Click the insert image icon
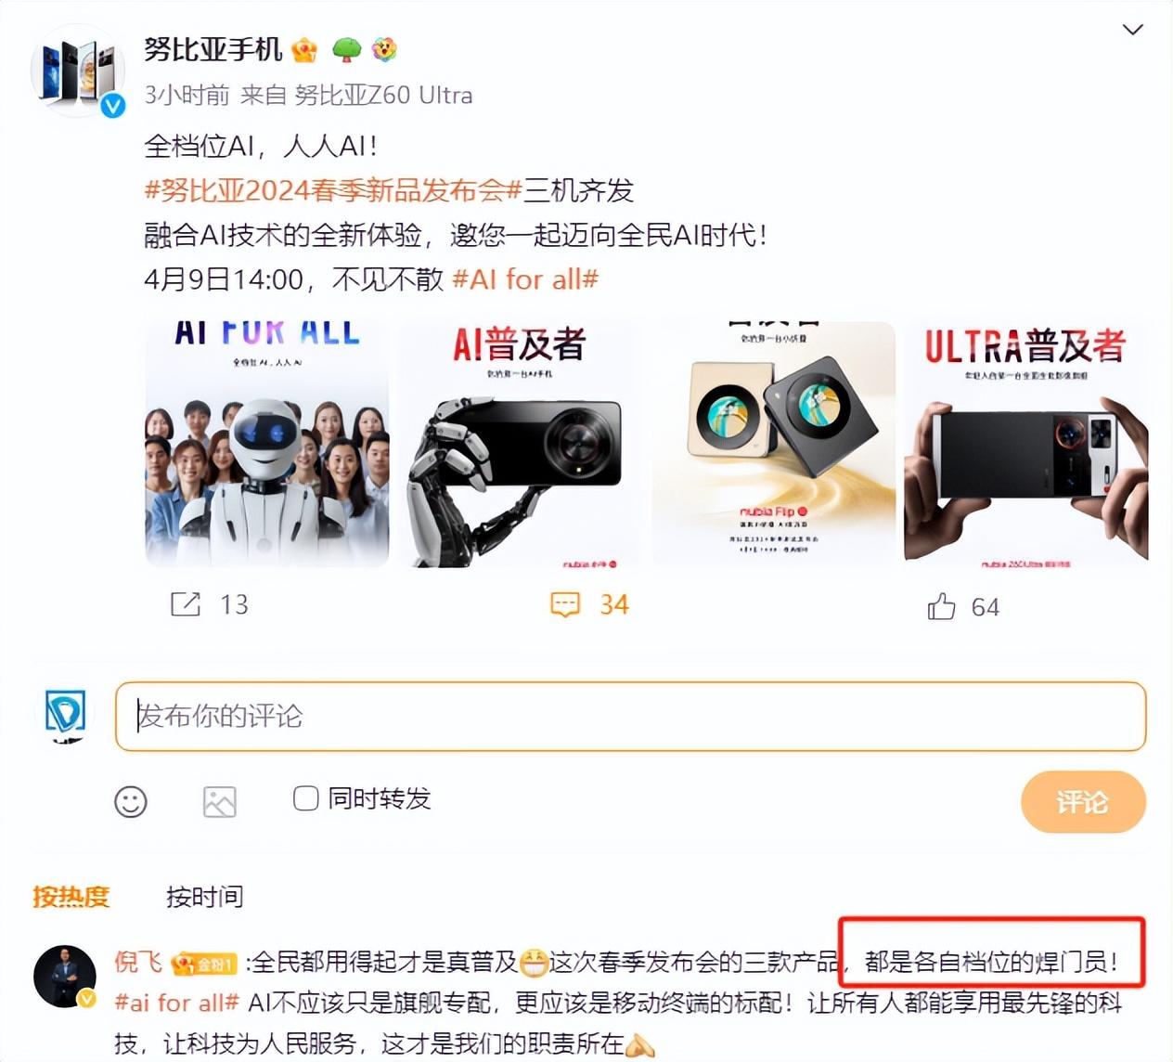The width and height of the screenshot is (1173, 1062). tap(220, 802)
